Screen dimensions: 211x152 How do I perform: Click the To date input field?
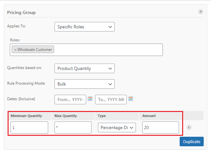(111, 100)
